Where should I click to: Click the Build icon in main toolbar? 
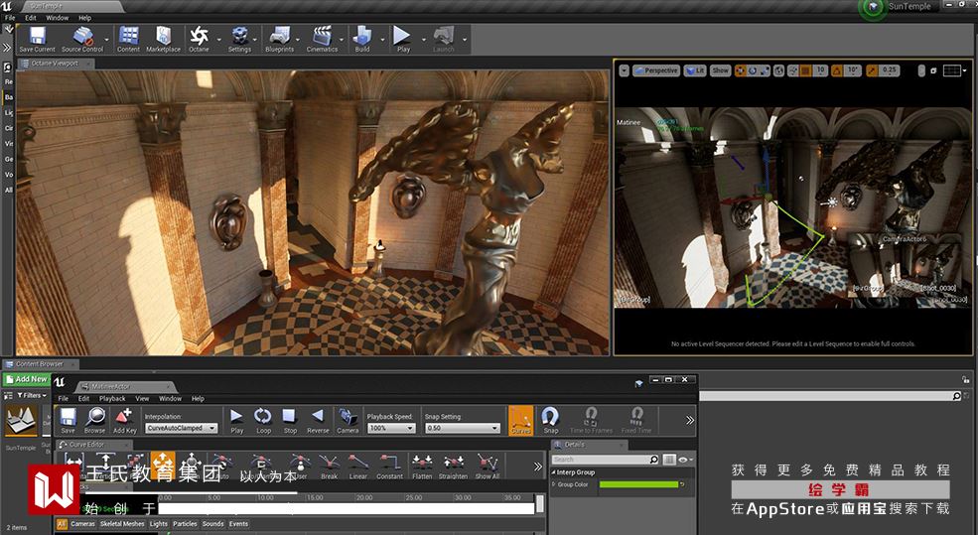pos(362,39)
